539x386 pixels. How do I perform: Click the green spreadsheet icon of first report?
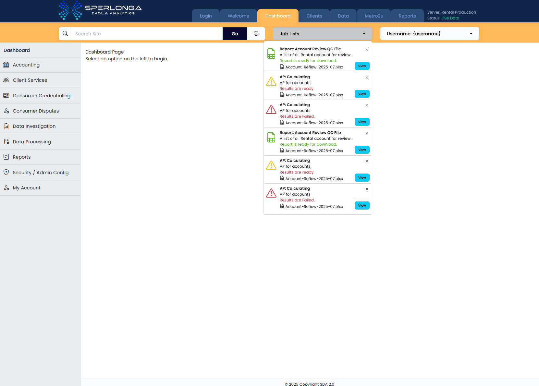[x=271, y=54]
